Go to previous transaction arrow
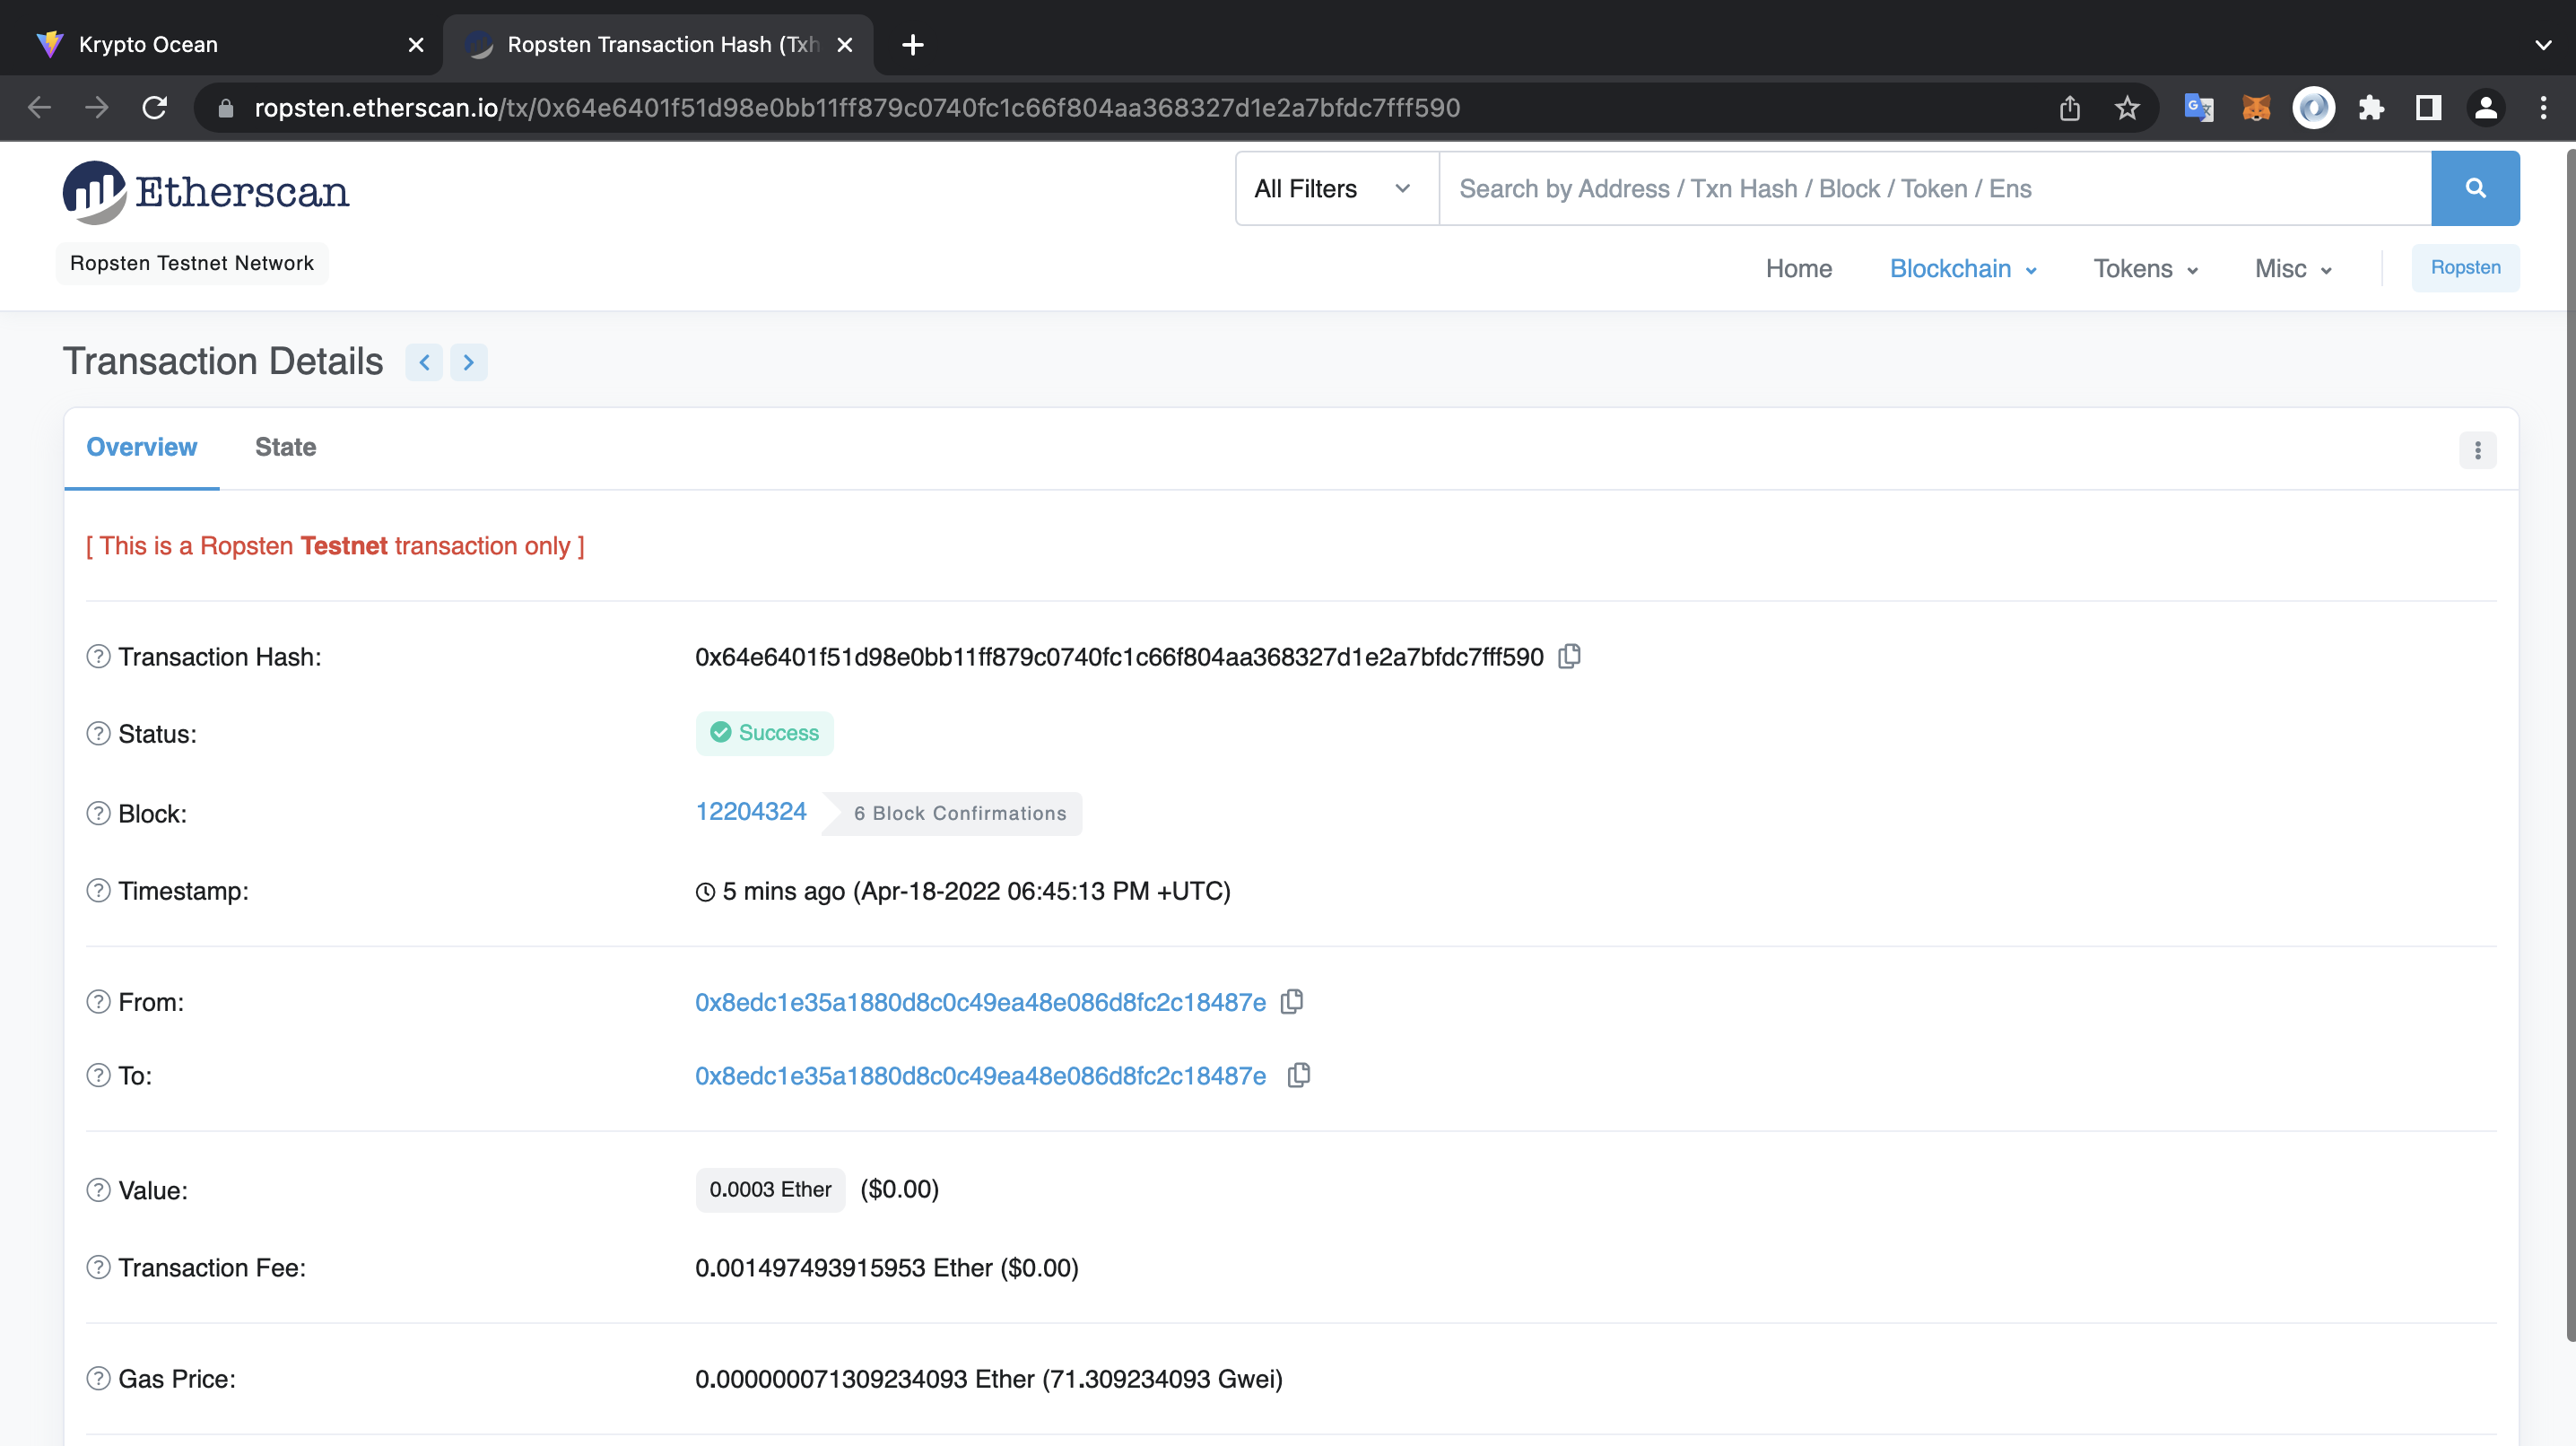 [x=424, y=362]
